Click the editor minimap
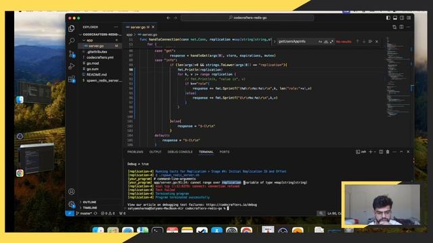The image size is (433, 243). [x=398, y=77]
